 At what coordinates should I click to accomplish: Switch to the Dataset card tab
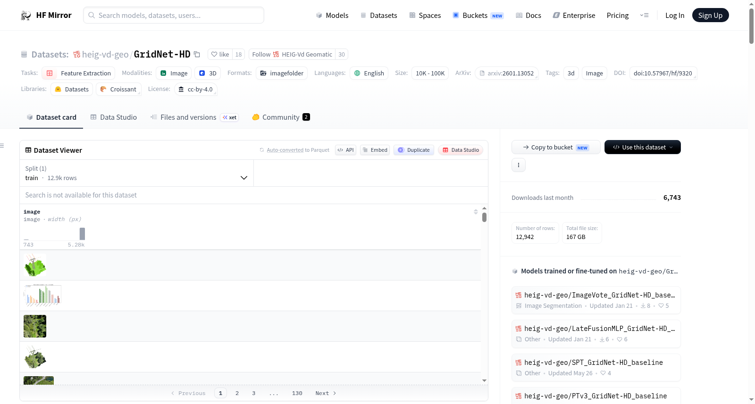click(51, 117)
